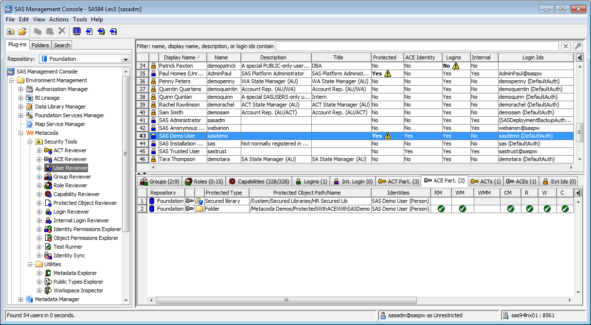The width and height of the screenshot is (591, 325).
Task: Click the Paste toolbar icon
Action: pyautogui.click(x=50, y=31)
